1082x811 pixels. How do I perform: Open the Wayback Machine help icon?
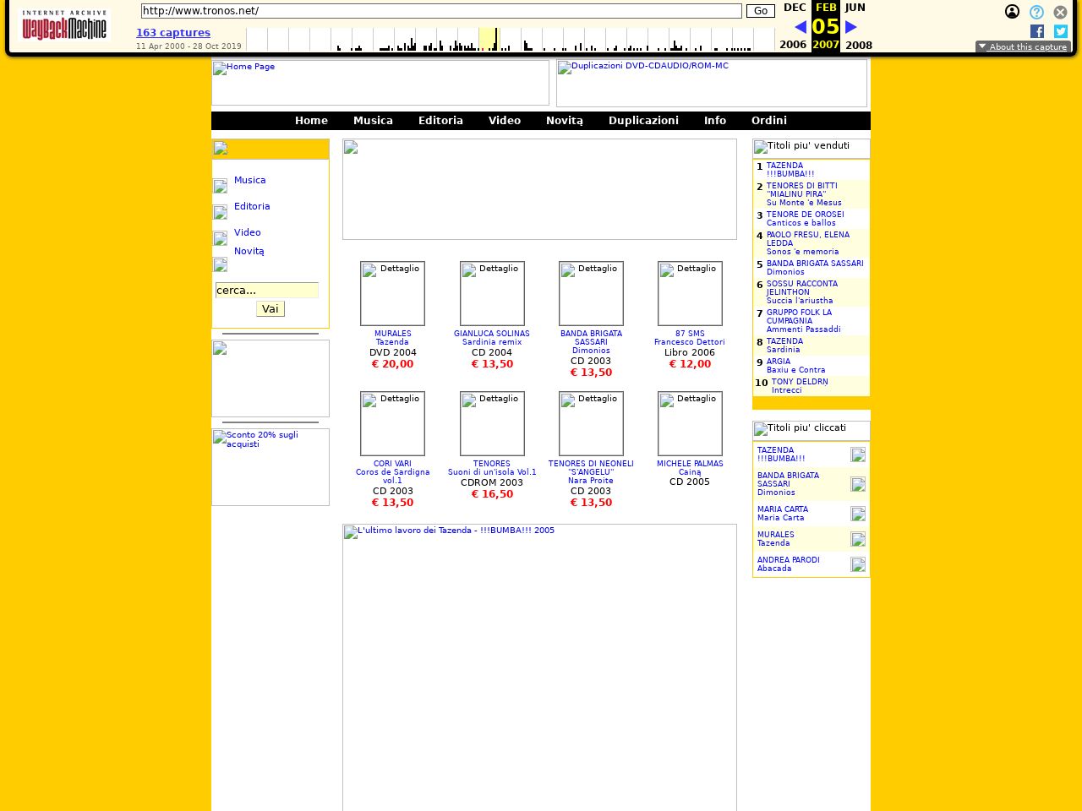pyautogui.click(x=1036, y=12)
